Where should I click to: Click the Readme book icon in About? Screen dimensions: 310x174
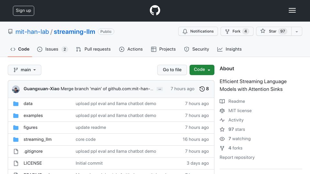[x=222, y=101]
